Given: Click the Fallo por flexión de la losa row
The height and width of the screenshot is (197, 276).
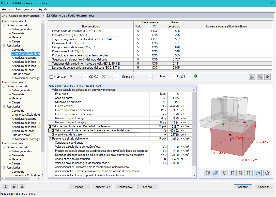Looking at the screenshot, I should tap(160, 47).
